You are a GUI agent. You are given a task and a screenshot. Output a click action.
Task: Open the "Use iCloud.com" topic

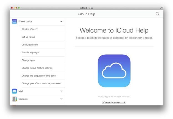[30, 45]
